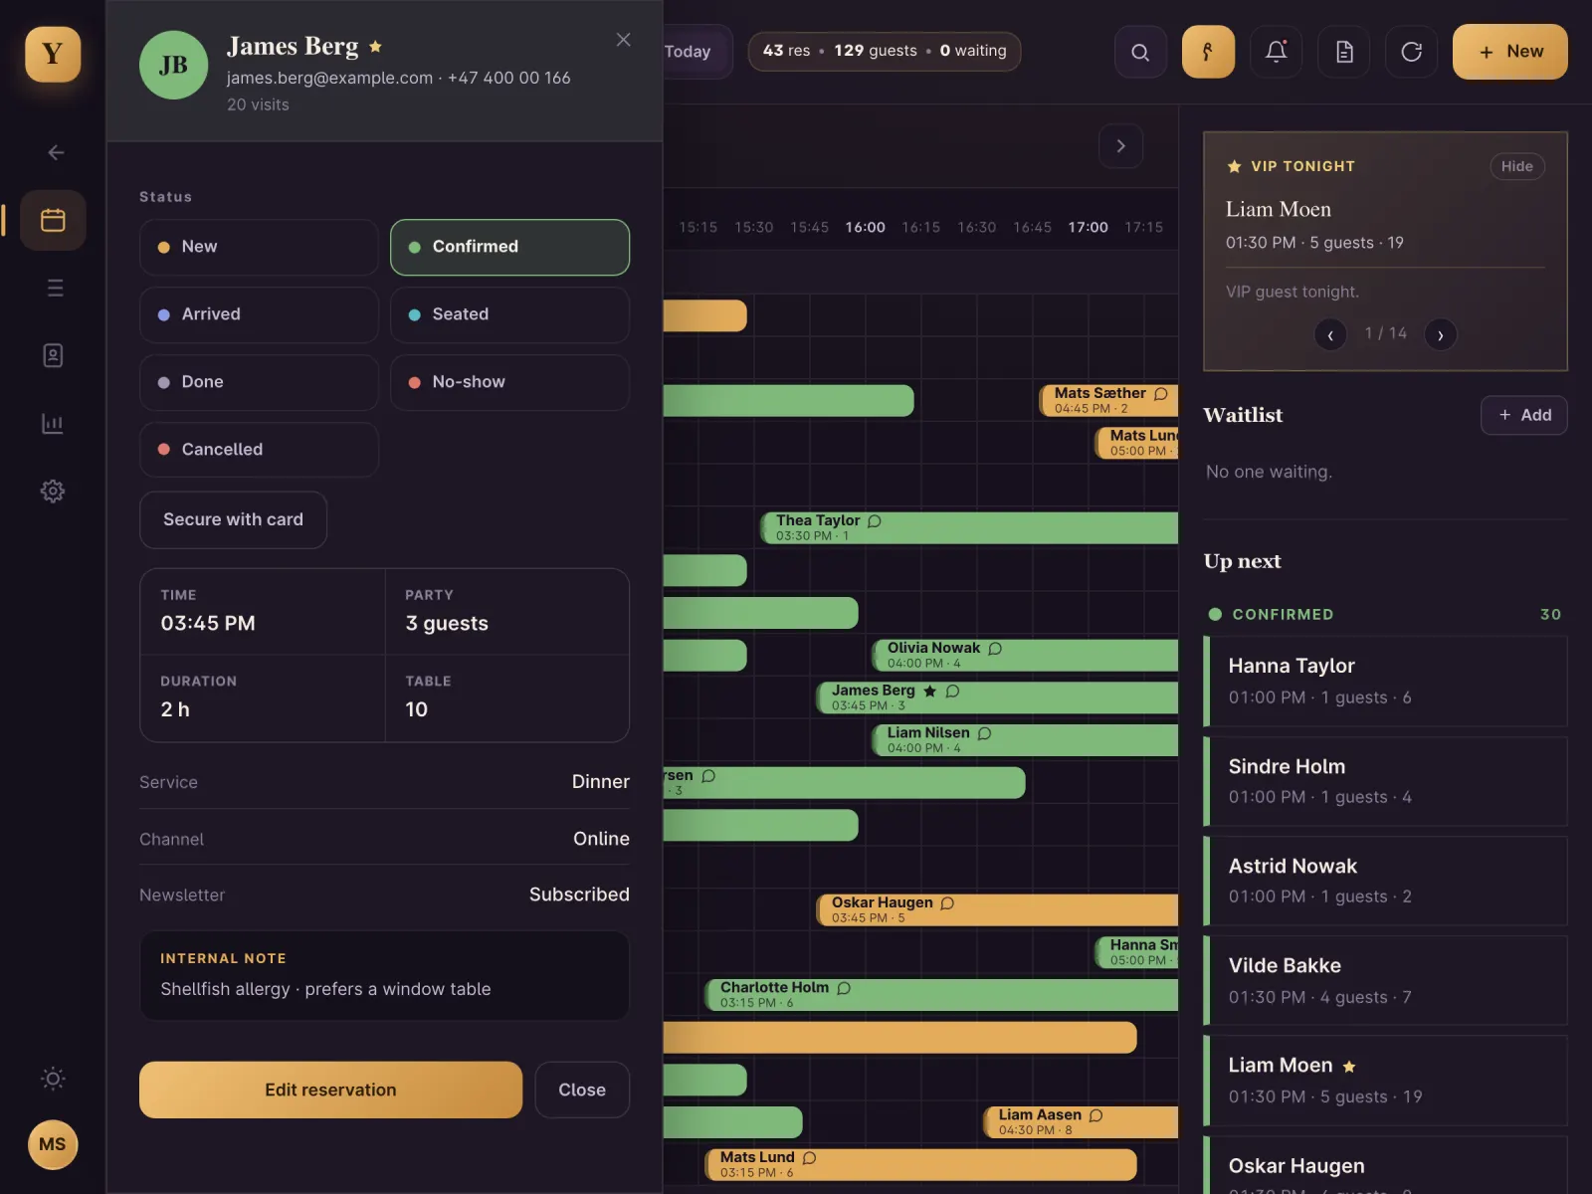Click the back arrow in sidebar
This screenshot has width=1592, height=1194.
tap(56, 152)
